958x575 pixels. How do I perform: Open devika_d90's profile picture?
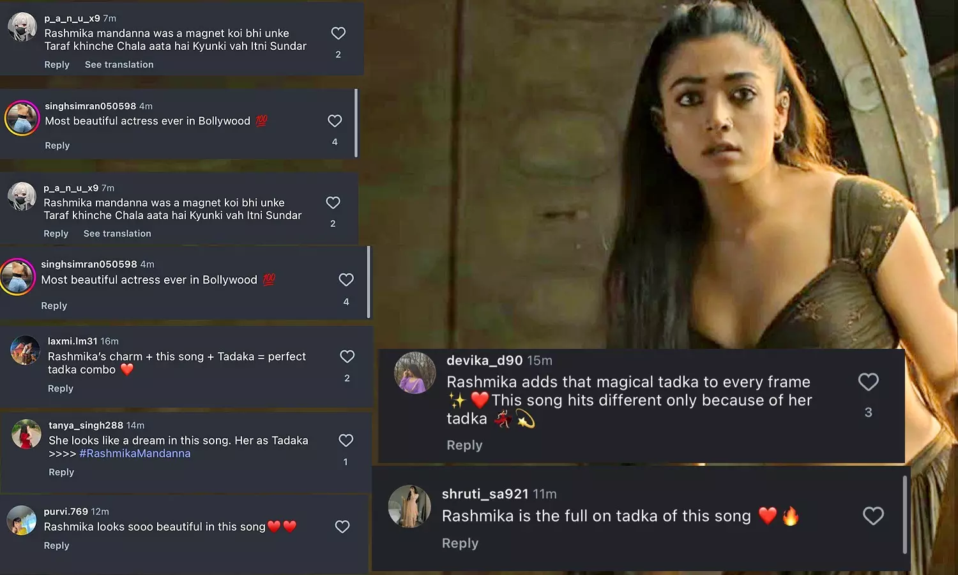(415, 372)
